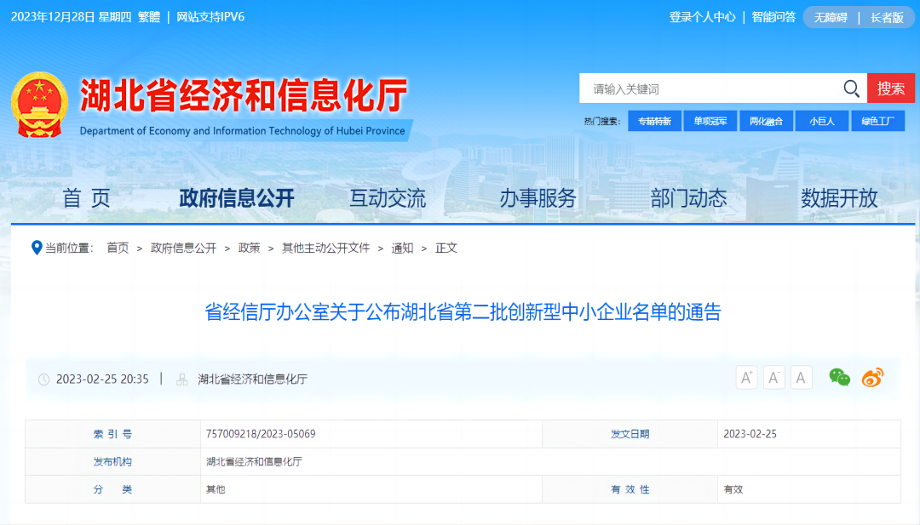Screen dimensions: 920x525
Task: Click 发布机构 value in table
Action: (254, 462)
